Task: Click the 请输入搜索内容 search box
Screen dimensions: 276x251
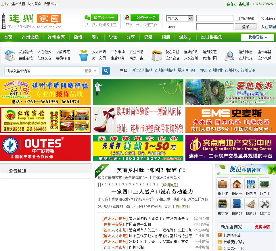Action: [x=43, y=71]
